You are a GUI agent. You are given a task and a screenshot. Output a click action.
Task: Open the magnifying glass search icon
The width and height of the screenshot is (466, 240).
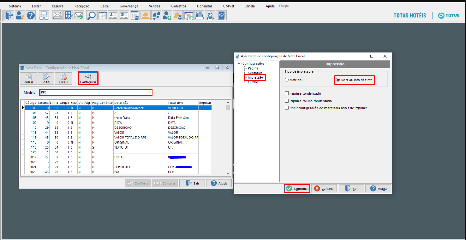pyautogui.click(x=91, y=15)
